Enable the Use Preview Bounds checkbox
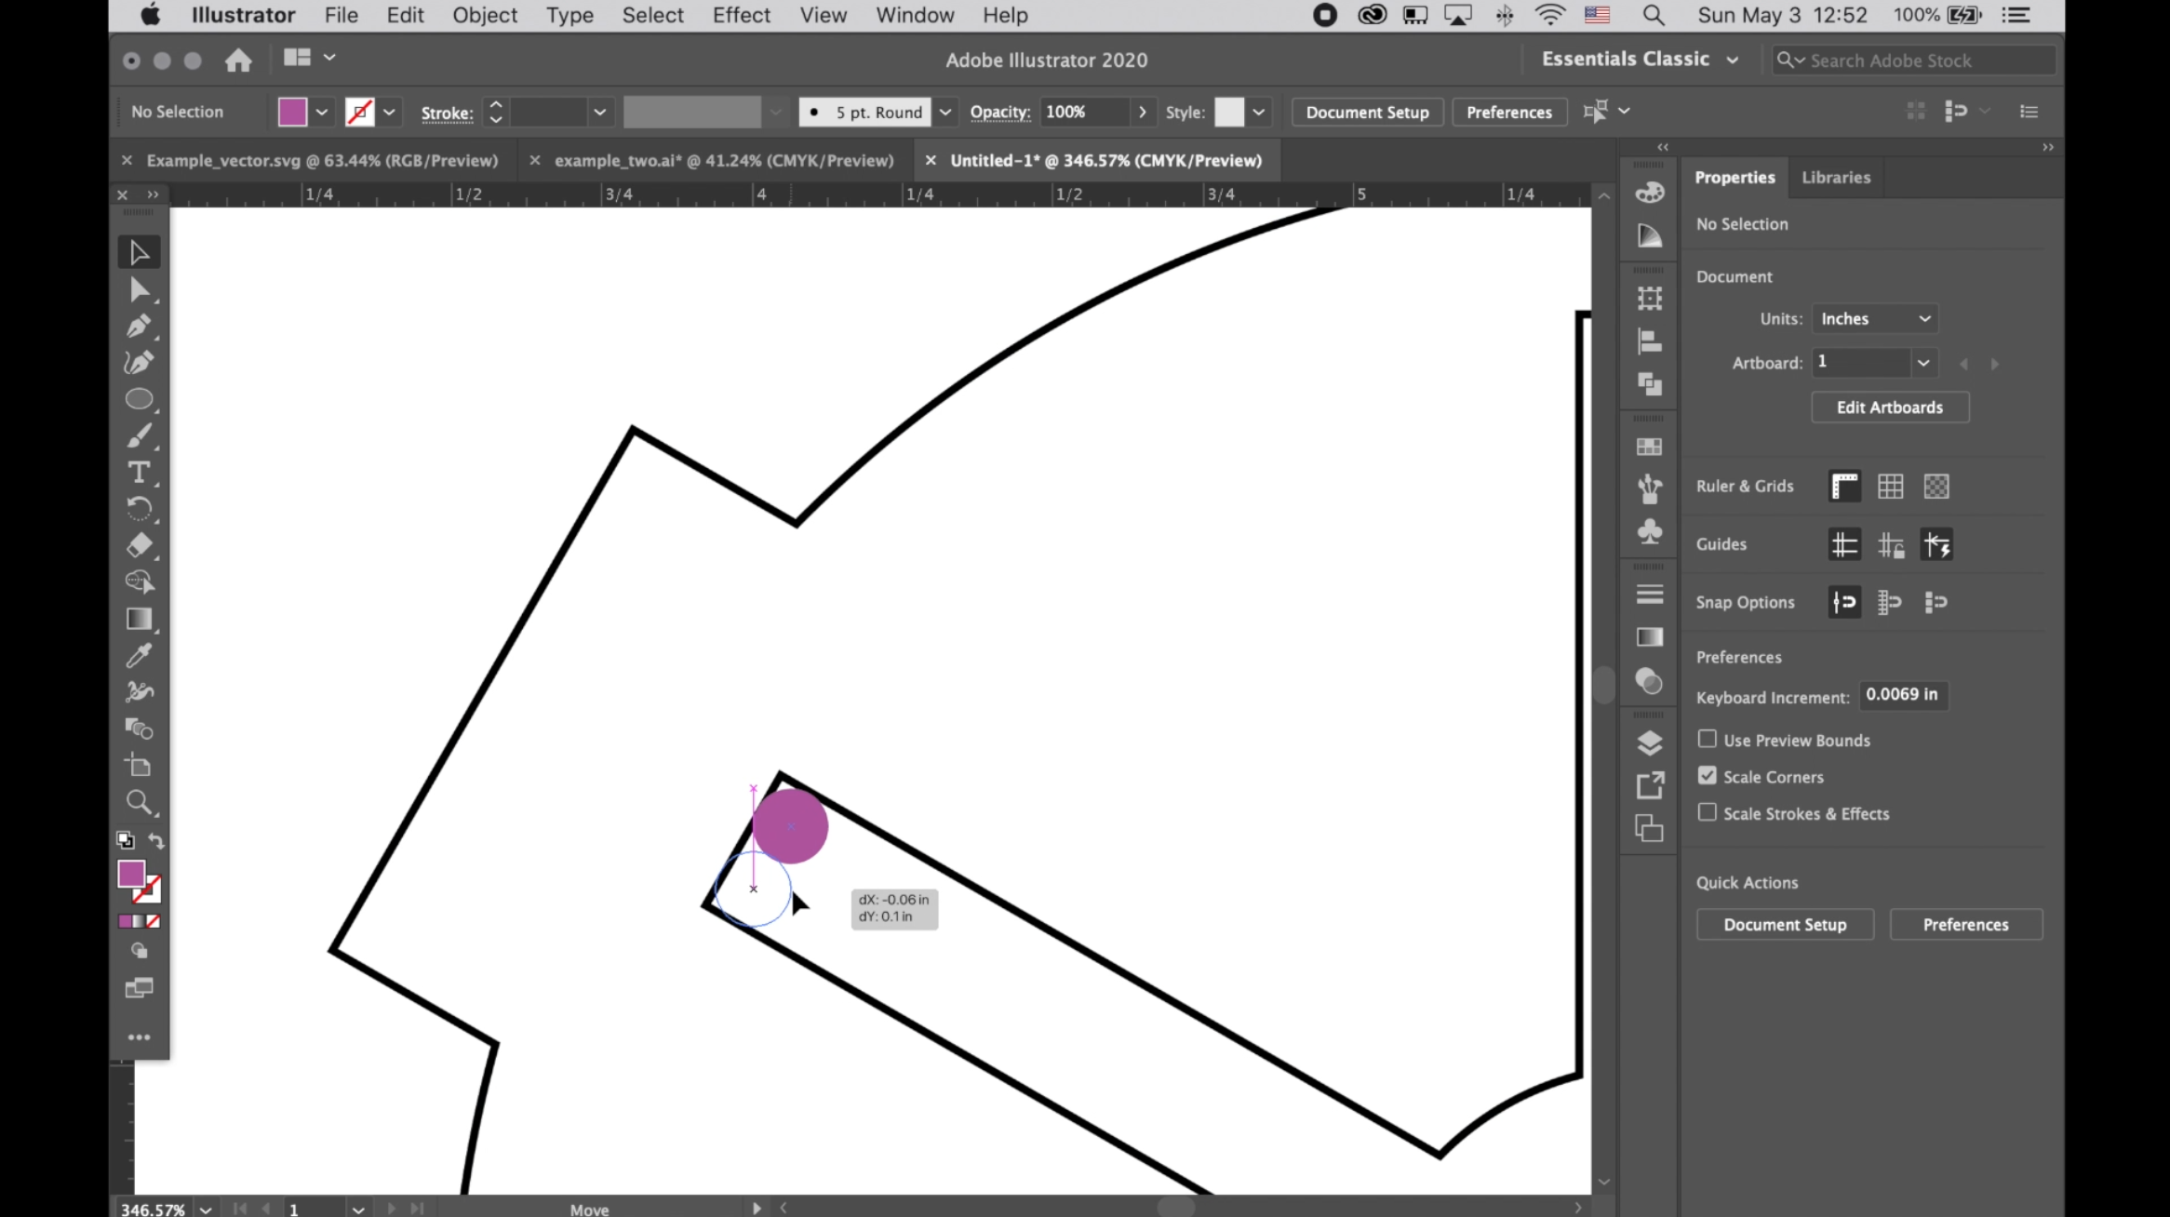 1708,738
